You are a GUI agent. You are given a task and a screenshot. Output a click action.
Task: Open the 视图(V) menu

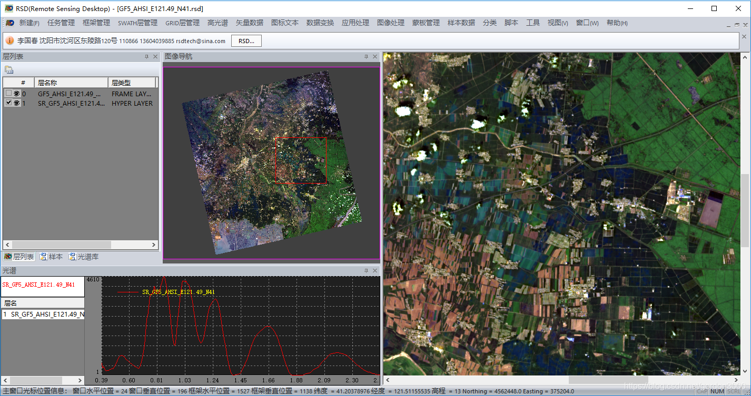click(558, 23)
